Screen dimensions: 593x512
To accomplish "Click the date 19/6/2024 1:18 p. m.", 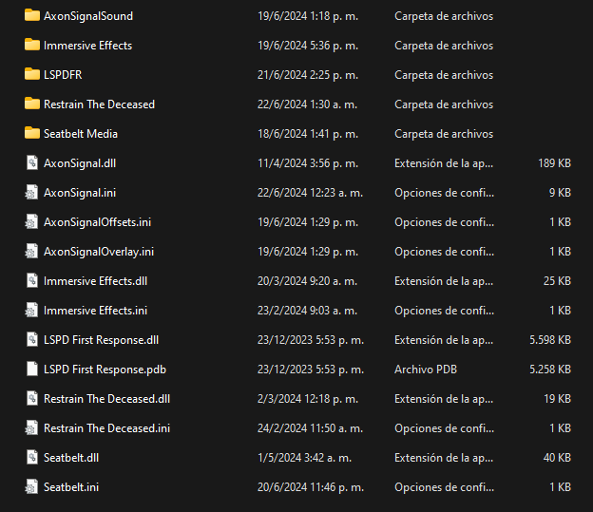I will pos(308,16).
